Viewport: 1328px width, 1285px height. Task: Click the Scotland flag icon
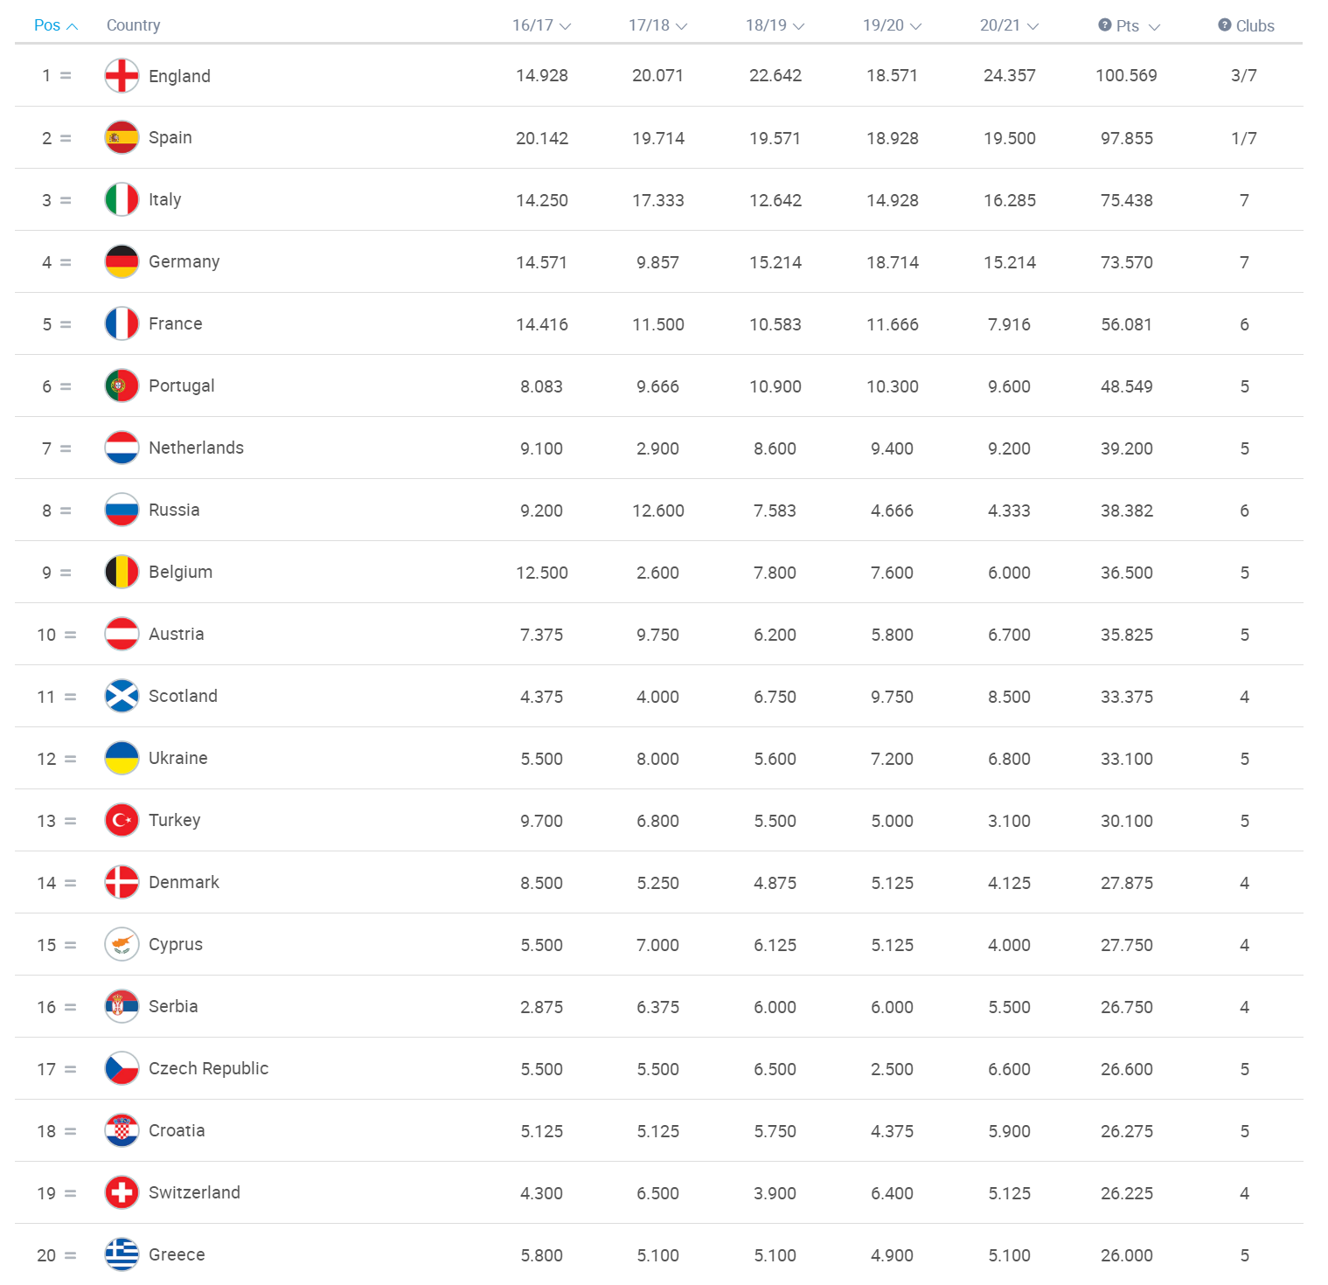[x=122, y=696]
